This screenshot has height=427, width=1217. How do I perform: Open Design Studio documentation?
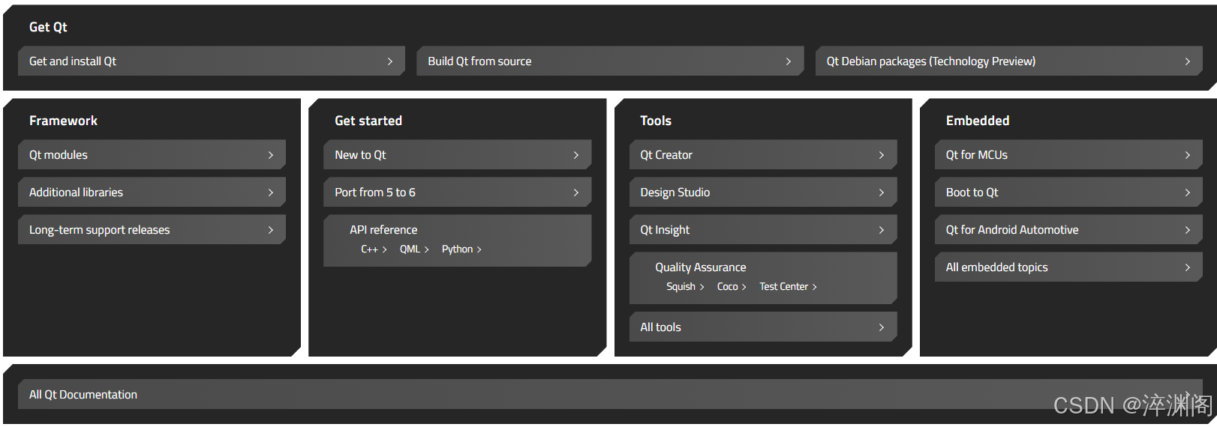coord(763,193)
